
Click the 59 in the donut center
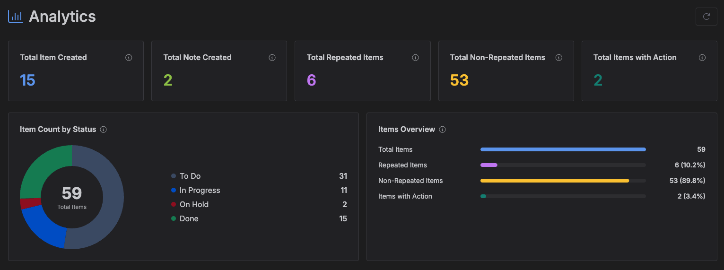(x=72, y=193)
